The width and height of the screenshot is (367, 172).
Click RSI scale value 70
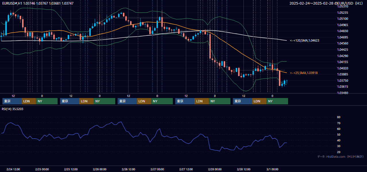[339, 123]
